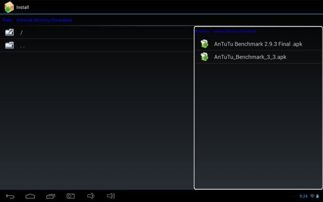This screenshot has width=323, height=202.
Task: Raise the volume with the volume-up icon
Action: [111, 196]
